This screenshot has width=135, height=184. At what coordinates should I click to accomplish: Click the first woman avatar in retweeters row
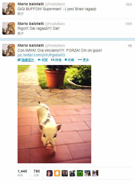click(50, 173)
